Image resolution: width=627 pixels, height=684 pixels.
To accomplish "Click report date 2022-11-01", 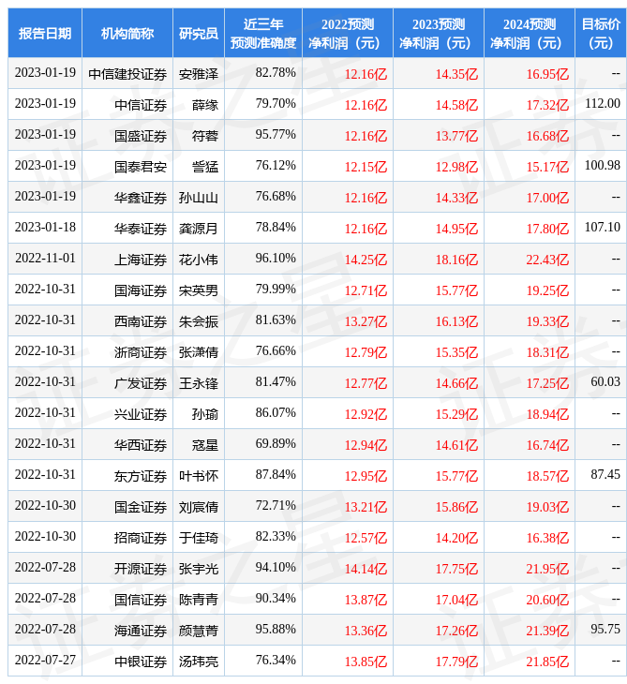I will (x=45, y=259).
